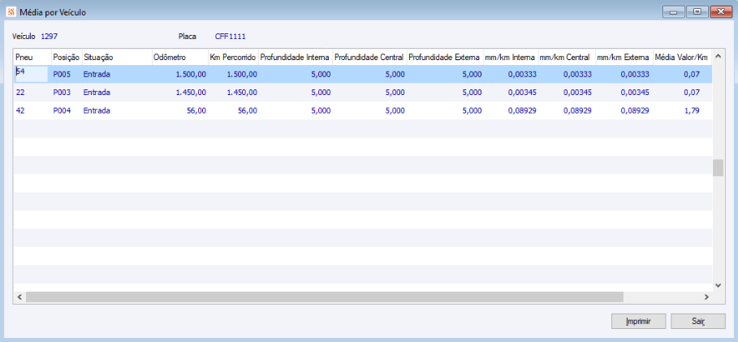Image resolution: width=738 pixels, height=342 pixels.
Task: Click Entrada in row P005
Action: point(97,75)
